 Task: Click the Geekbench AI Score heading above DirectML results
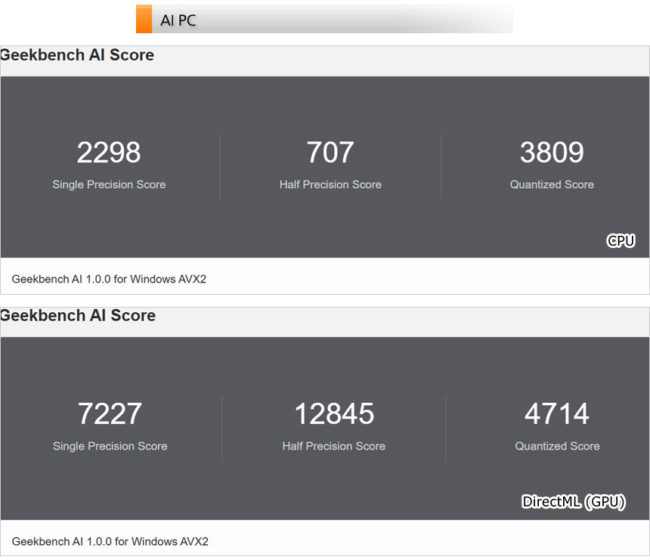point(78,316)
